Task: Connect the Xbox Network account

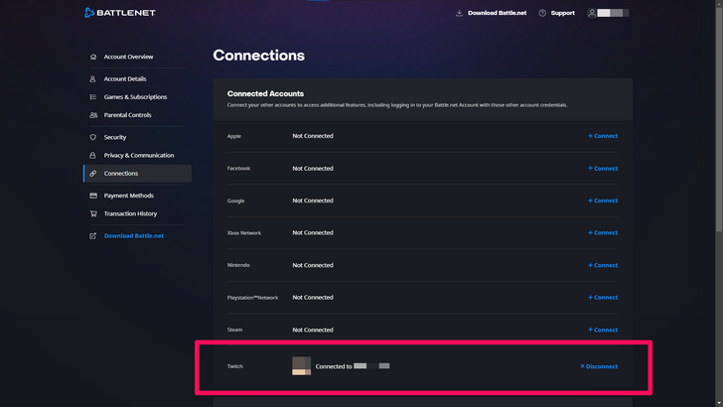Action: 603,232
